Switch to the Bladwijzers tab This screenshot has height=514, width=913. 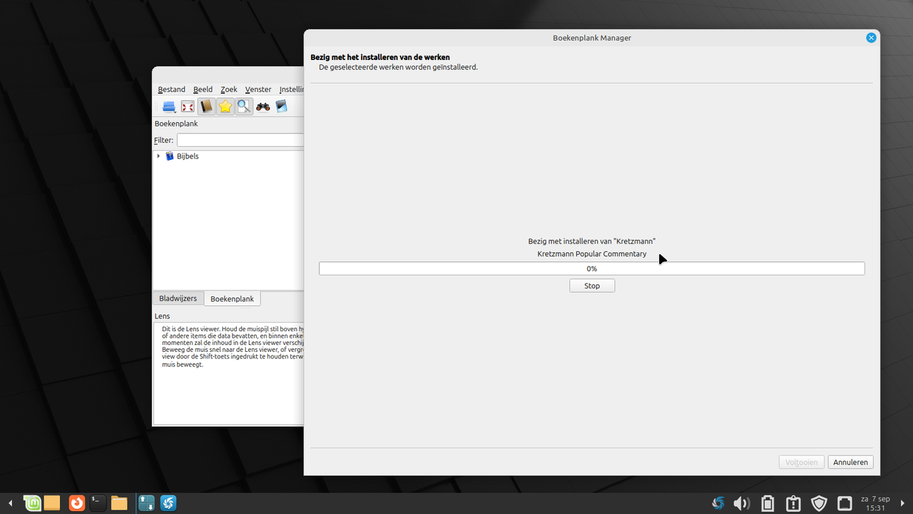(x=178, y=298)
